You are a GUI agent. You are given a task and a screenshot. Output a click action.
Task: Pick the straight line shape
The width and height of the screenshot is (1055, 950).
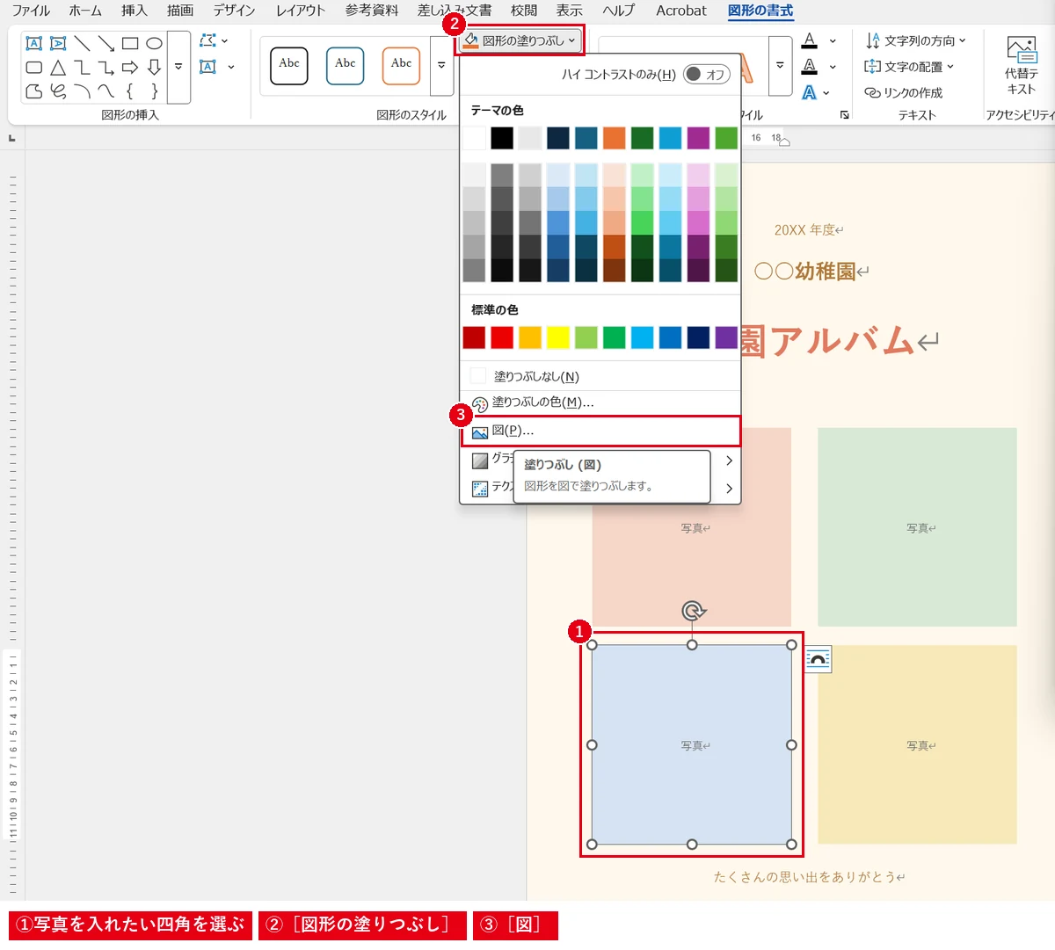[82, 43]
